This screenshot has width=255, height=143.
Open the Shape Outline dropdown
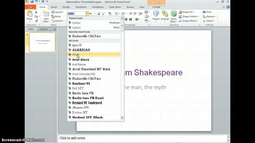click(x=189, y=16)
